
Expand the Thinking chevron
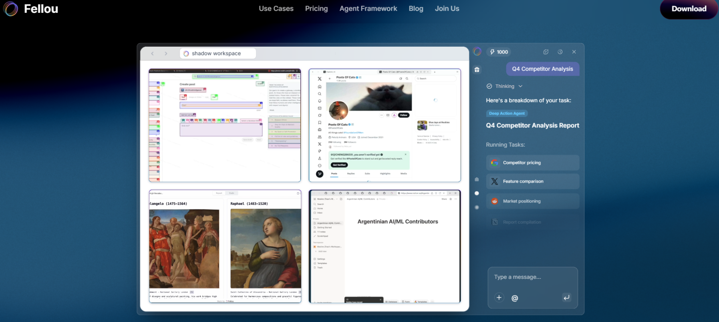[x=520, y=86]
